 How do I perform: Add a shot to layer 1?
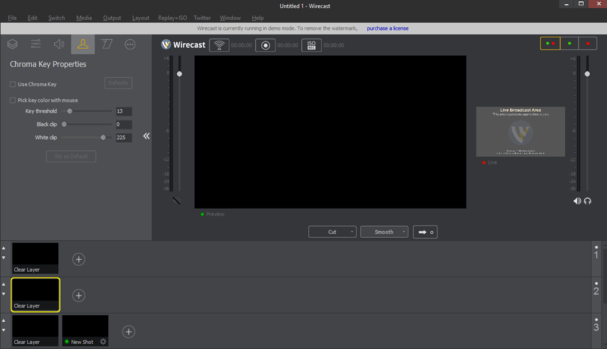(x=79, y=259)
